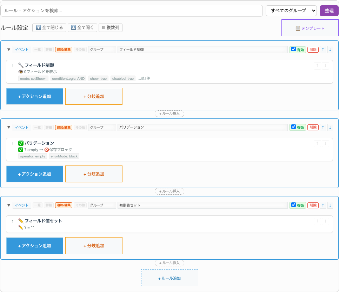Collapse the 初期値セット rule with the triangle
The height and width of the screenshot is (292, 339).
9,205
